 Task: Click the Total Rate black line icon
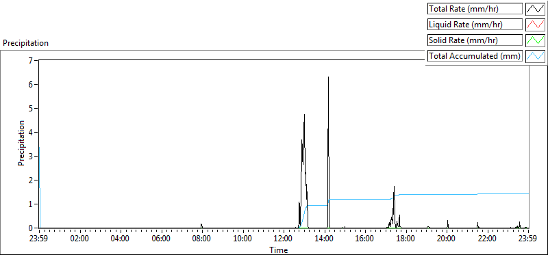tap(536, 9)
